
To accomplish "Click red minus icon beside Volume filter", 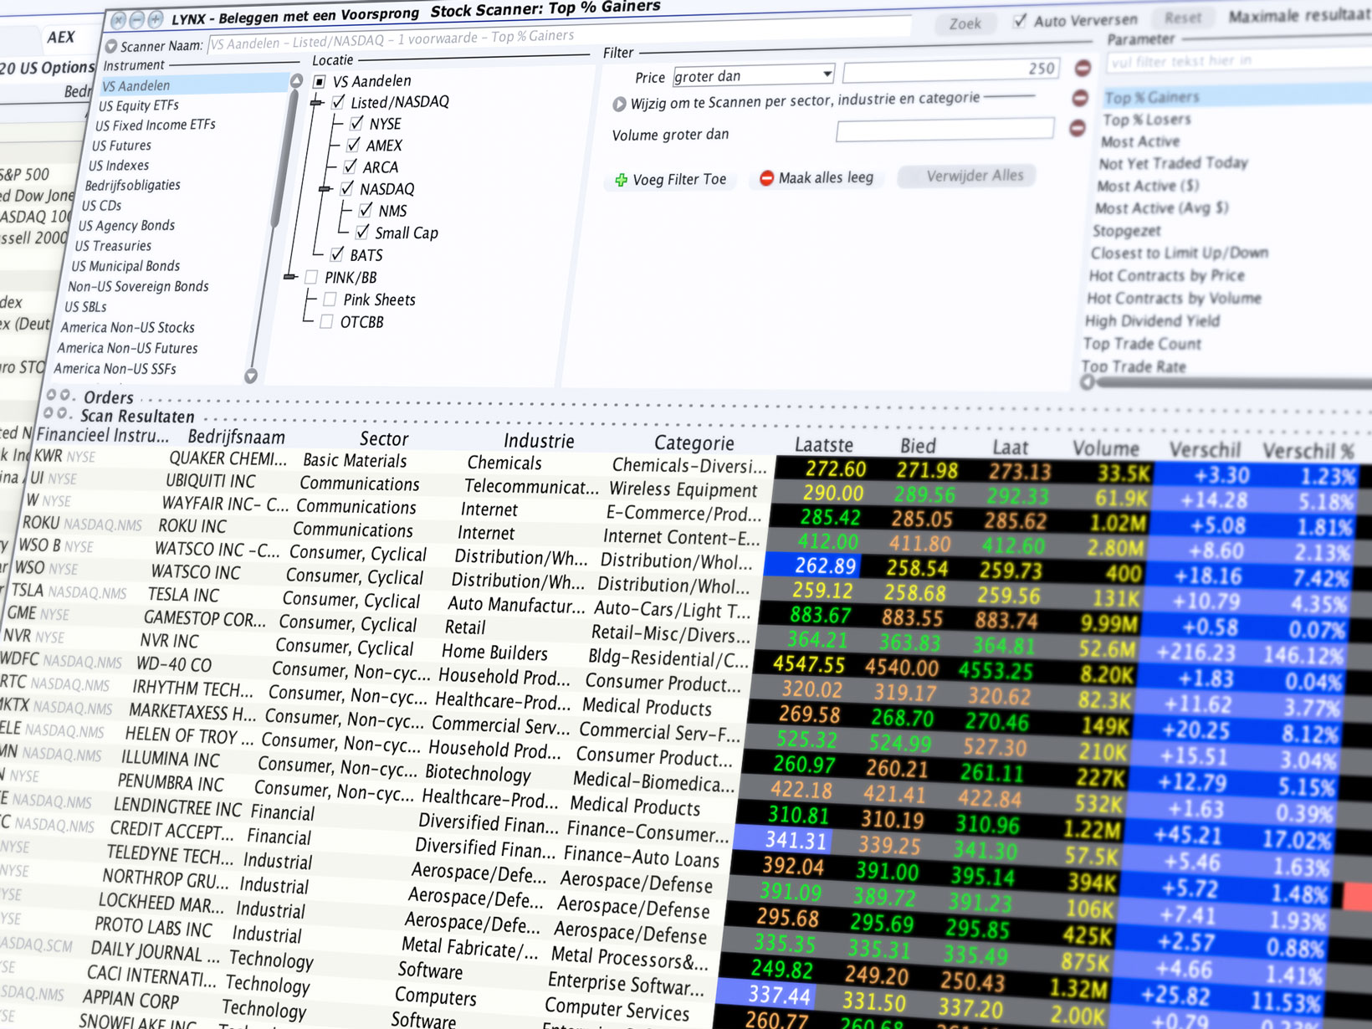I will (1078, 128).
